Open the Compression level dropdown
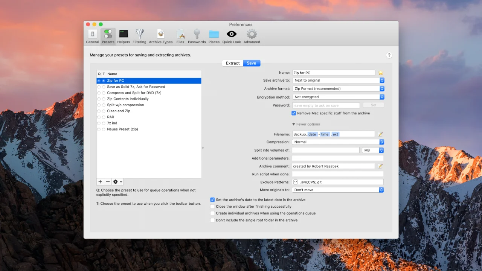Screen dimensions: 482x271 click(x=338, y=142)
